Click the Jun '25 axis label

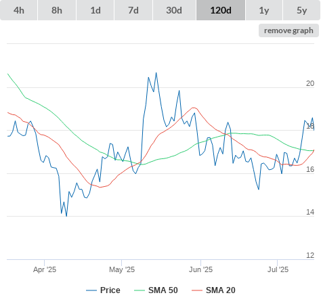pos(200,269)
